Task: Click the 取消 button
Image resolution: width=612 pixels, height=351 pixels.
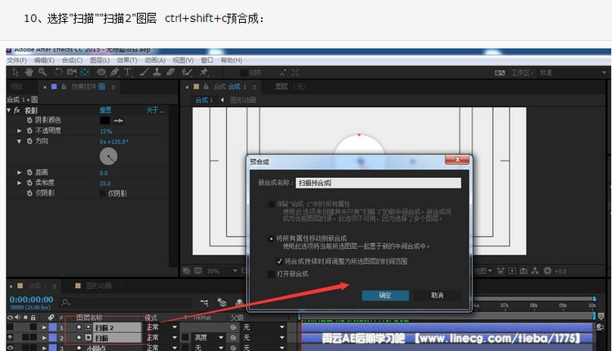Action: (437, 295)
